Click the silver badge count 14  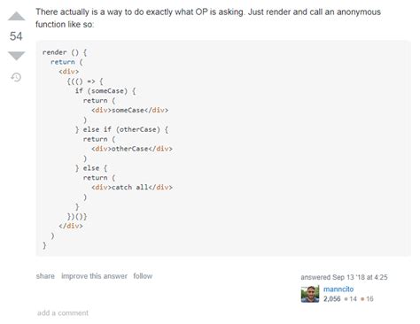351,299
